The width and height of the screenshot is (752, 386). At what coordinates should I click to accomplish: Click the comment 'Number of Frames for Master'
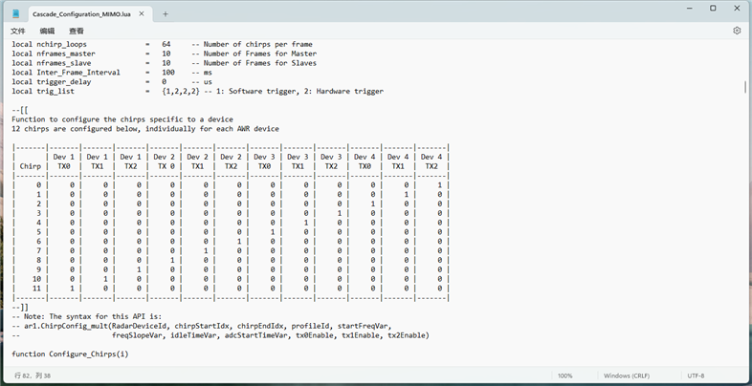click(260, 54)
